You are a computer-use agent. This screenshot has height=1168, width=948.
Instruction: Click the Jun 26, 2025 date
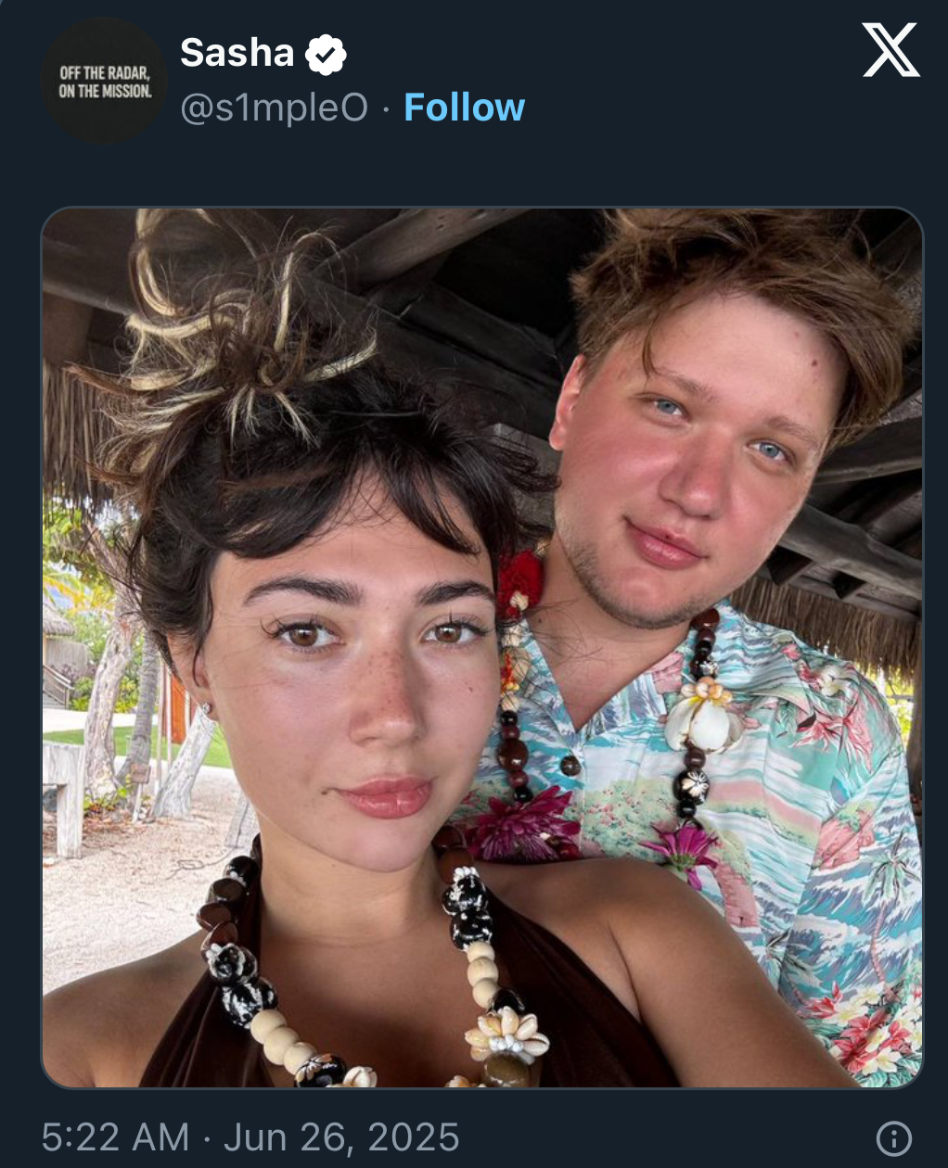(341, 1137)
